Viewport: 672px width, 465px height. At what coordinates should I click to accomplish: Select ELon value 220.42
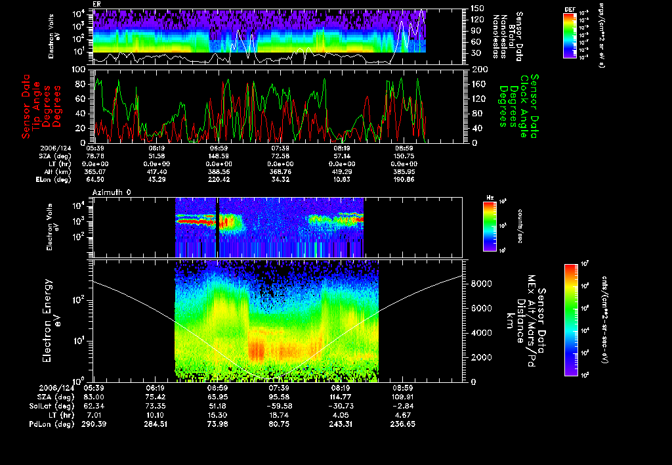tap(219, 180)
